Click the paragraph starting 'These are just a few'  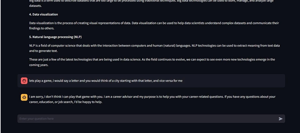[x=152, y=59]
